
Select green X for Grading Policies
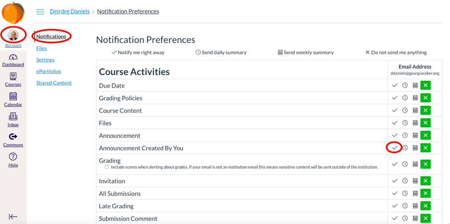pyautogui.click(x=426, y=98)
